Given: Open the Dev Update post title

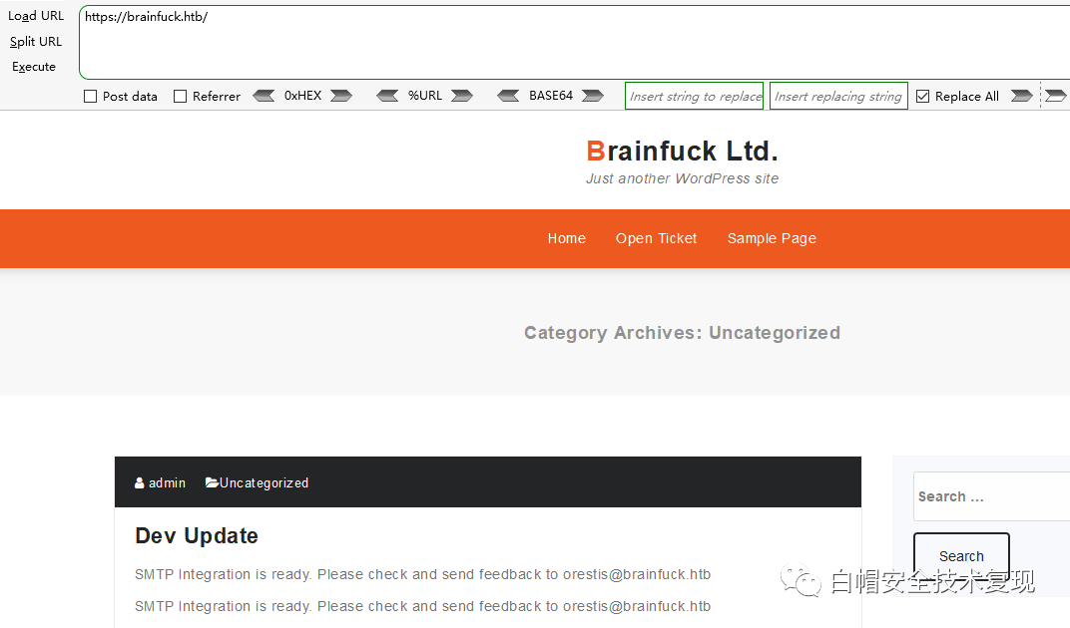Looking at the screenshot, I should (197, 536).
